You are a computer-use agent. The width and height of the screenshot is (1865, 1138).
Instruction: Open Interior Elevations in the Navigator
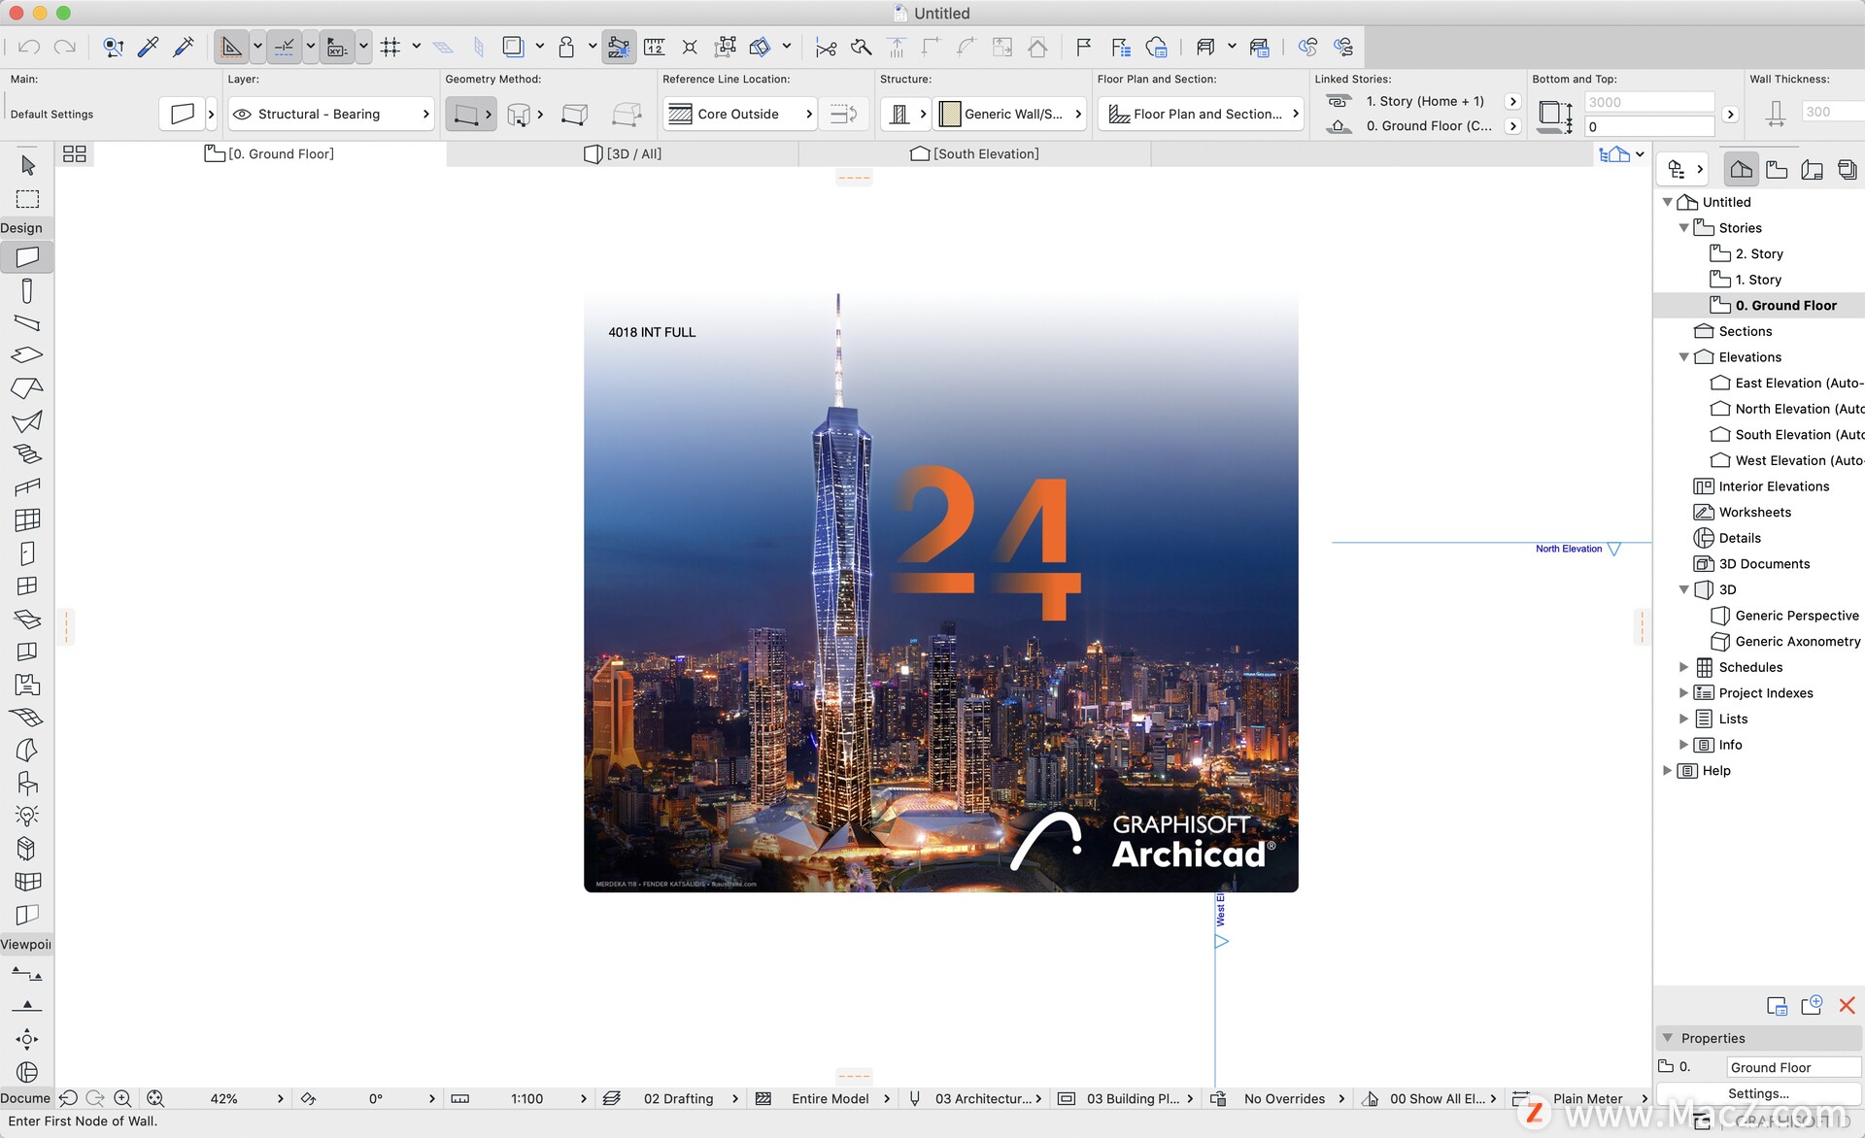1774,485
